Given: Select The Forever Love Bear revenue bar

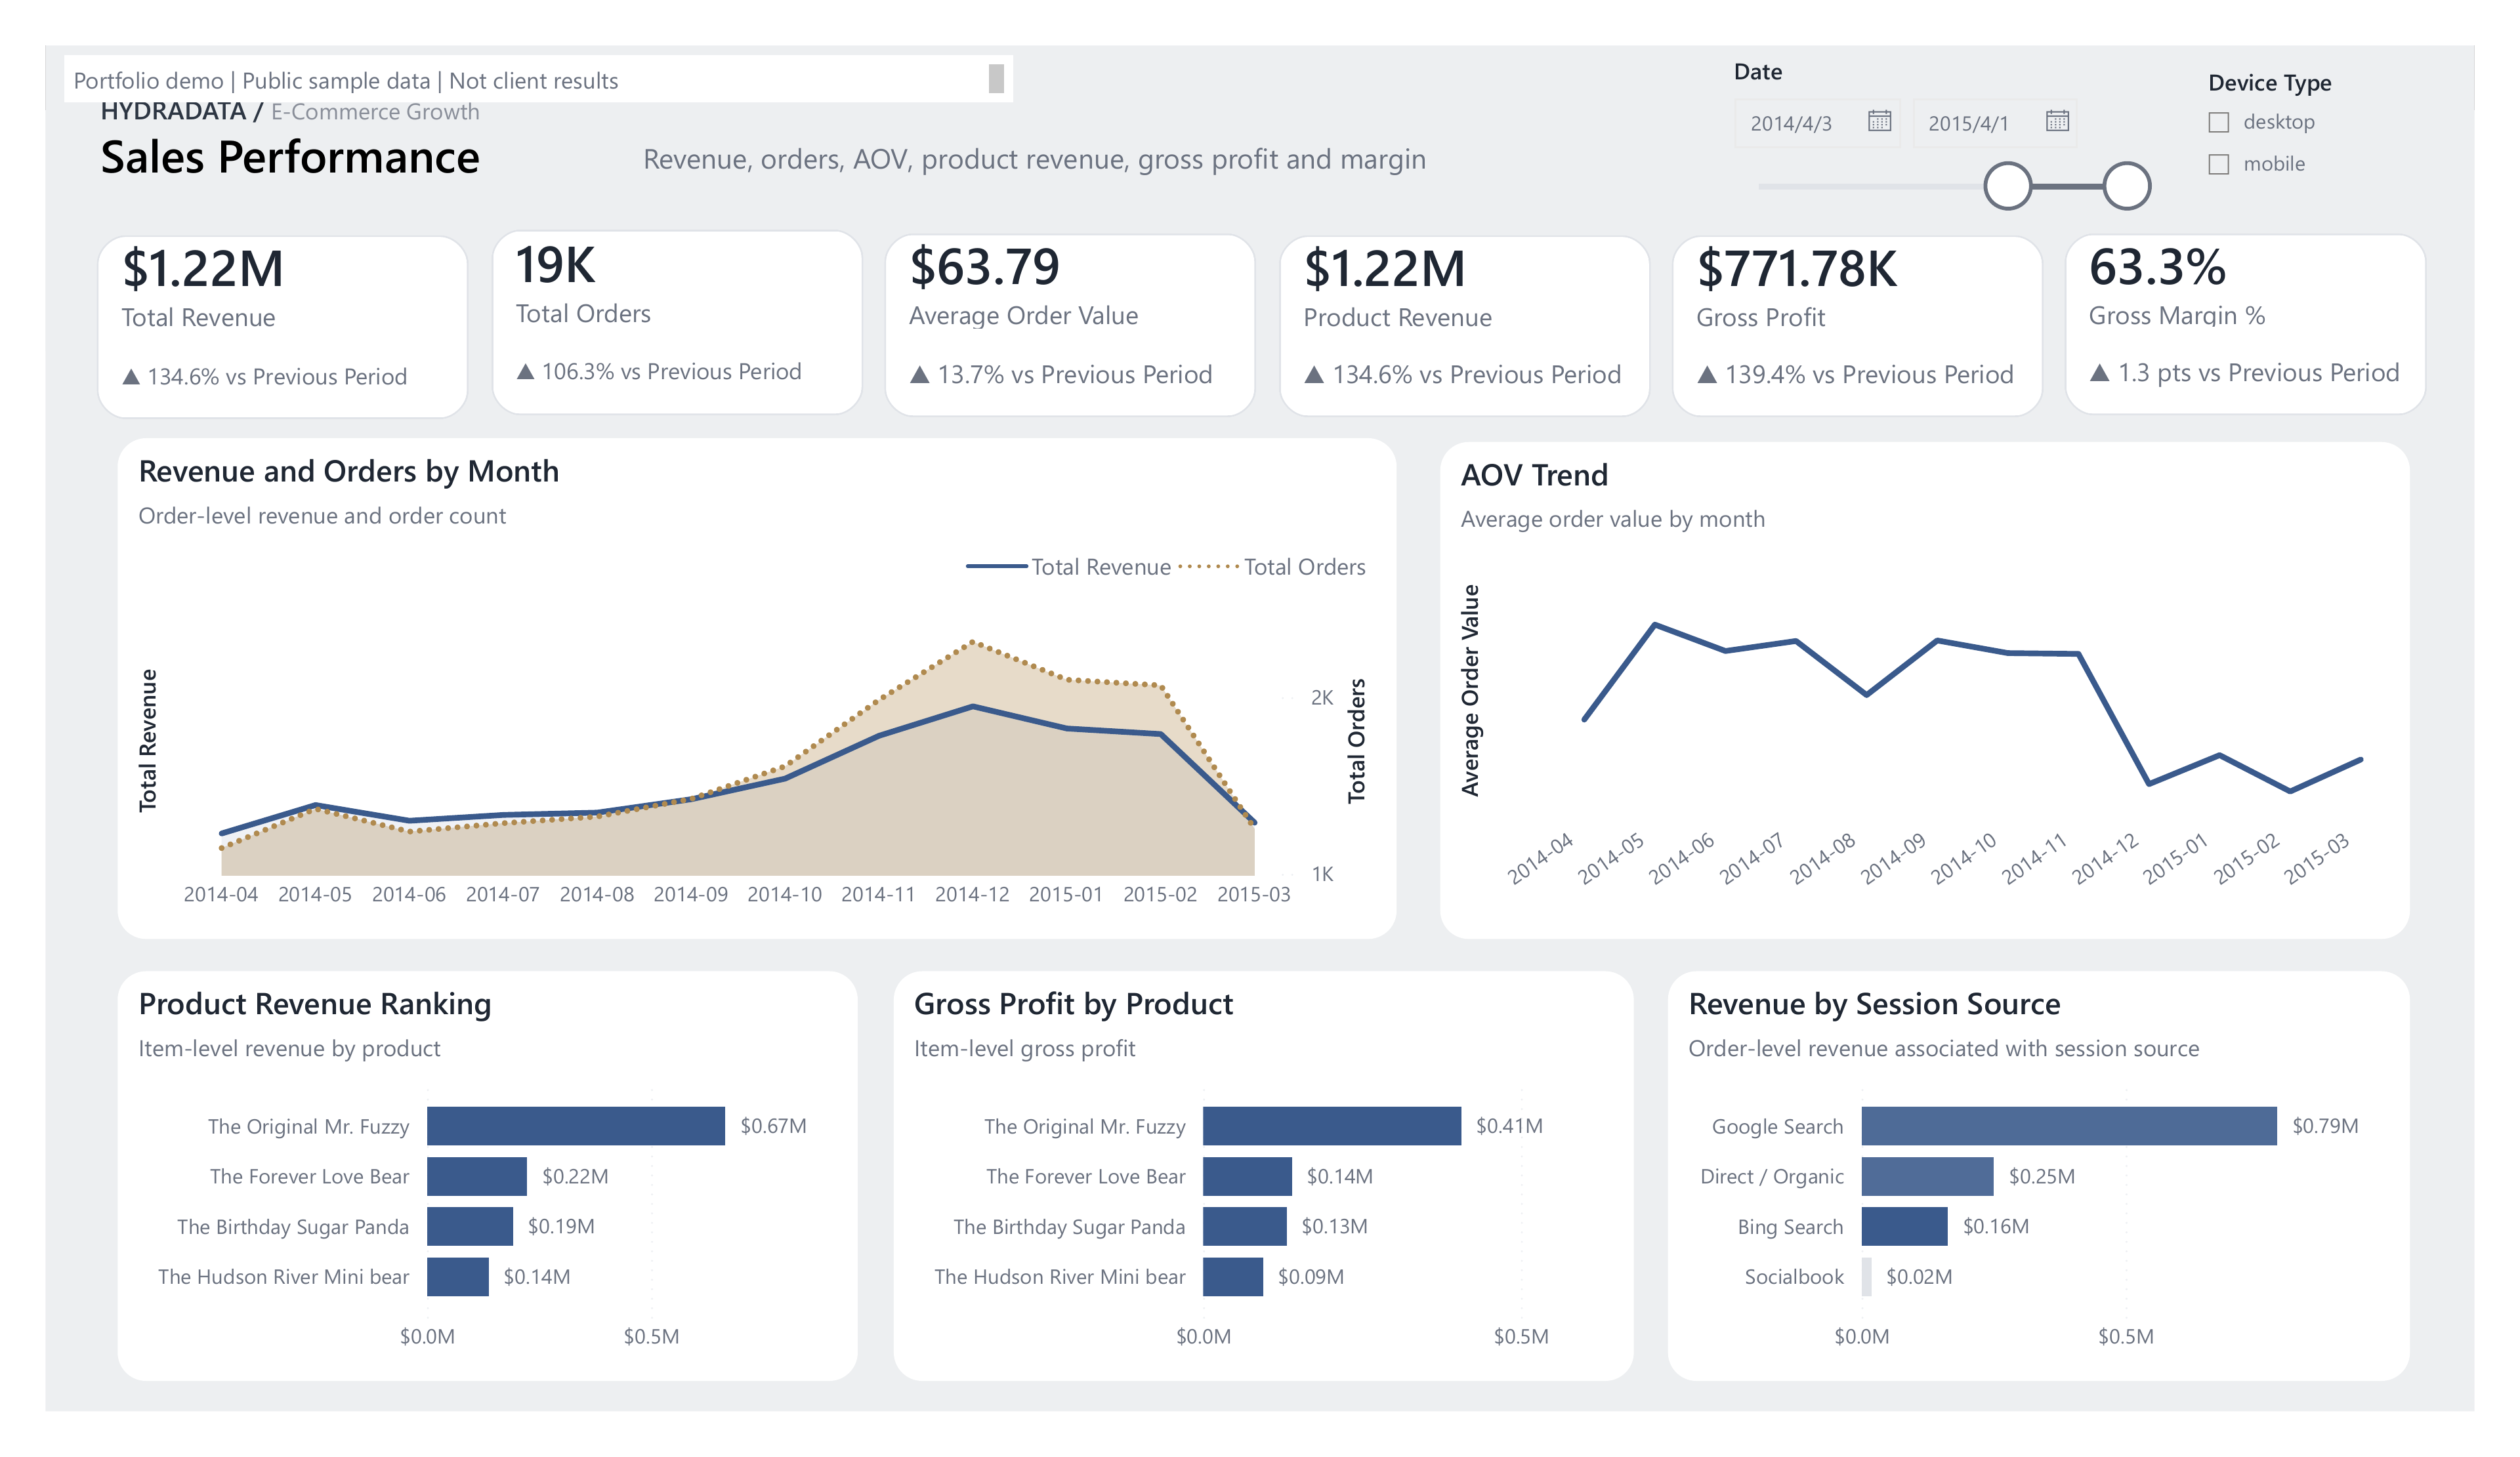Looking at the screenshot, I should pos(476,1176).
